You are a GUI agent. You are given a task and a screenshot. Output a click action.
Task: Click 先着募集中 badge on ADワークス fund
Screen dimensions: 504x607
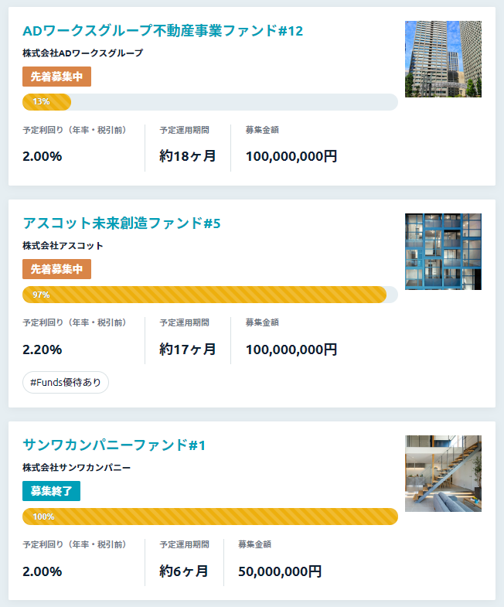pos(57,77)
